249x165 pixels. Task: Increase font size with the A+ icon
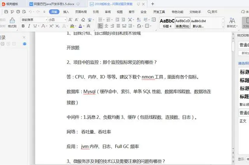[70, 20]
